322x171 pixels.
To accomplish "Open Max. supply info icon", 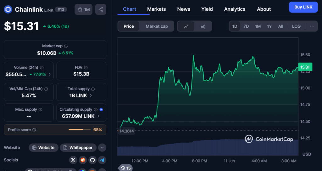I will (x=41, y=110).
